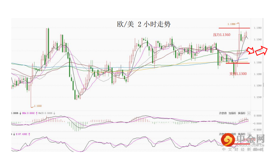Click the down arrow after the MACD value
Image resolution: width=269 pixels, height=155 pixels.
point(54,113)
